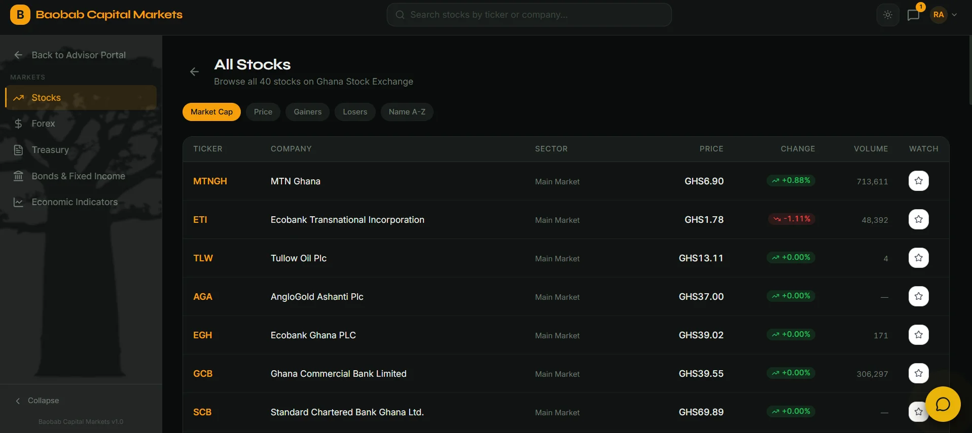
Task: Select Stocks in the Markets sidebar
Action: tap(81, 98)
